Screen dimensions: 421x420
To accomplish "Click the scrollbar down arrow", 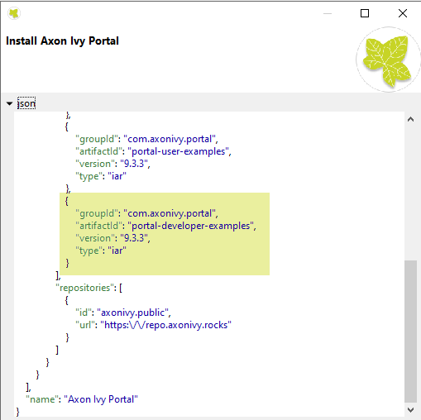I will 410,410.
